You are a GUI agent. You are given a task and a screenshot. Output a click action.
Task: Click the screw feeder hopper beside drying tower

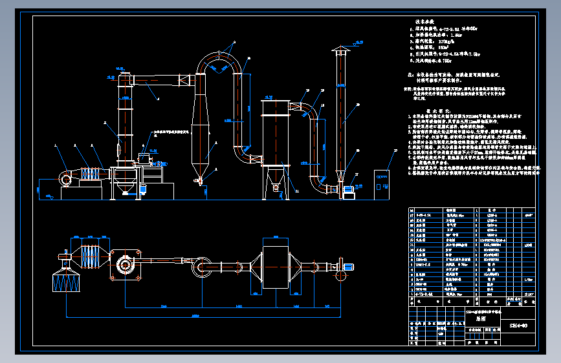coord(144,158)
